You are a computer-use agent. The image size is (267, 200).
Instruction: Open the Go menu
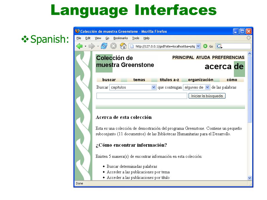point(107,38)
